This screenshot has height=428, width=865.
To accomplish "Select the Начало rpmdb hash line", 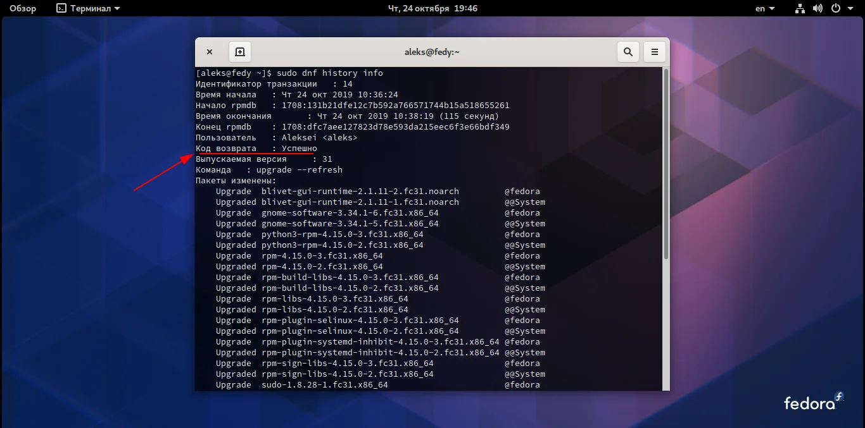I will tap(353, 105).
